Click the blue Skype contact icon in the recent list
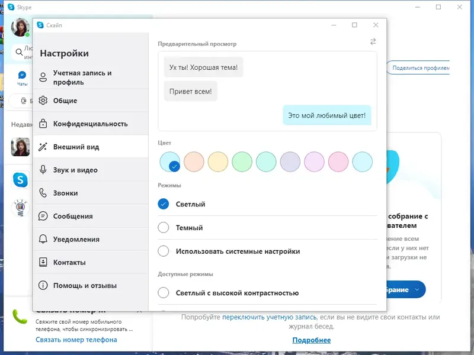Image resolution: width=474 pixels, height=355 pixels. tap(20, 180)
